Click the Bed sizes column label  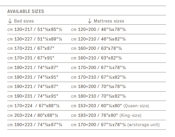click(x=24, y=21)
